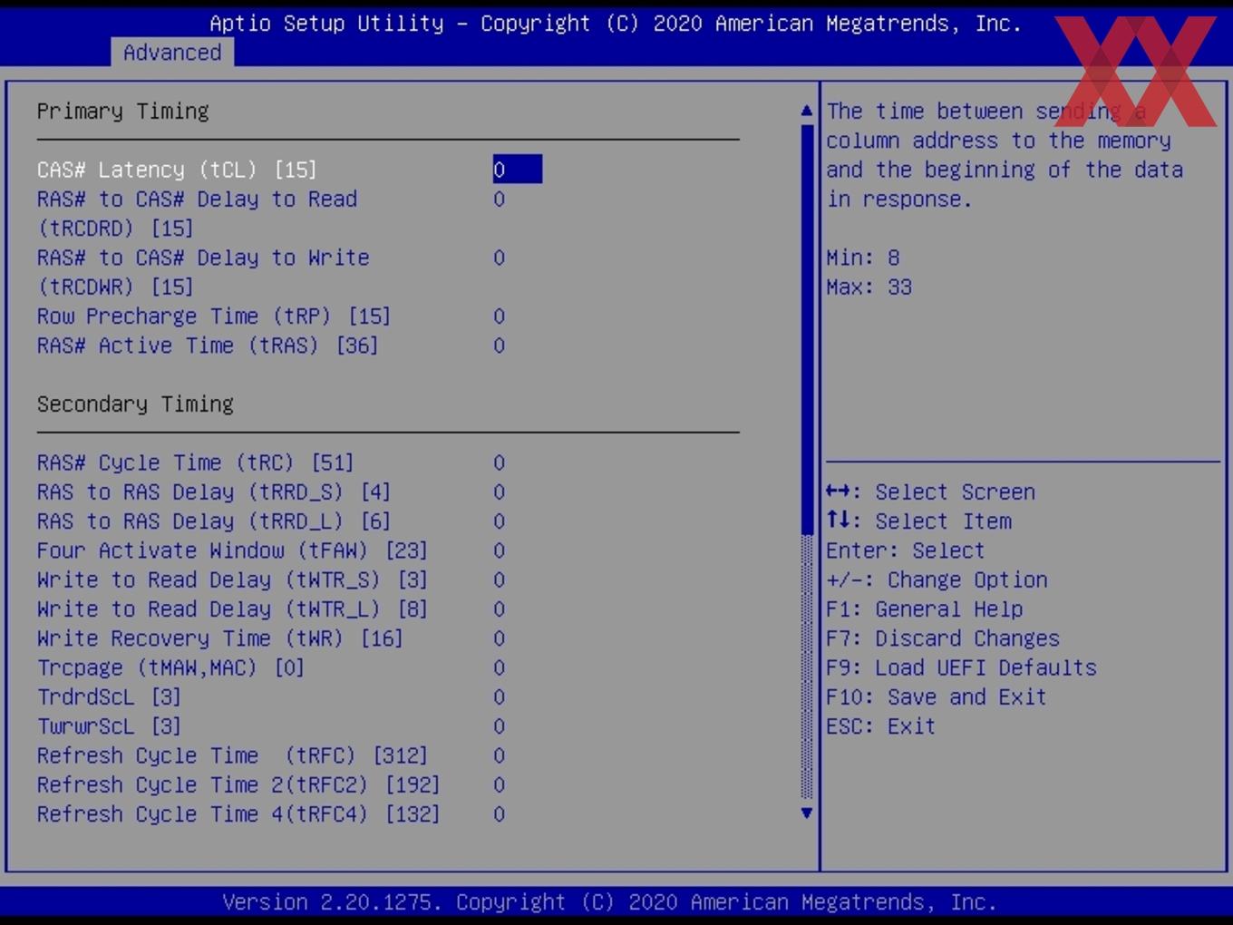Click the tRP value 0
The width and height of the screenshot is (1233, 925).
(x=500, y=316)
